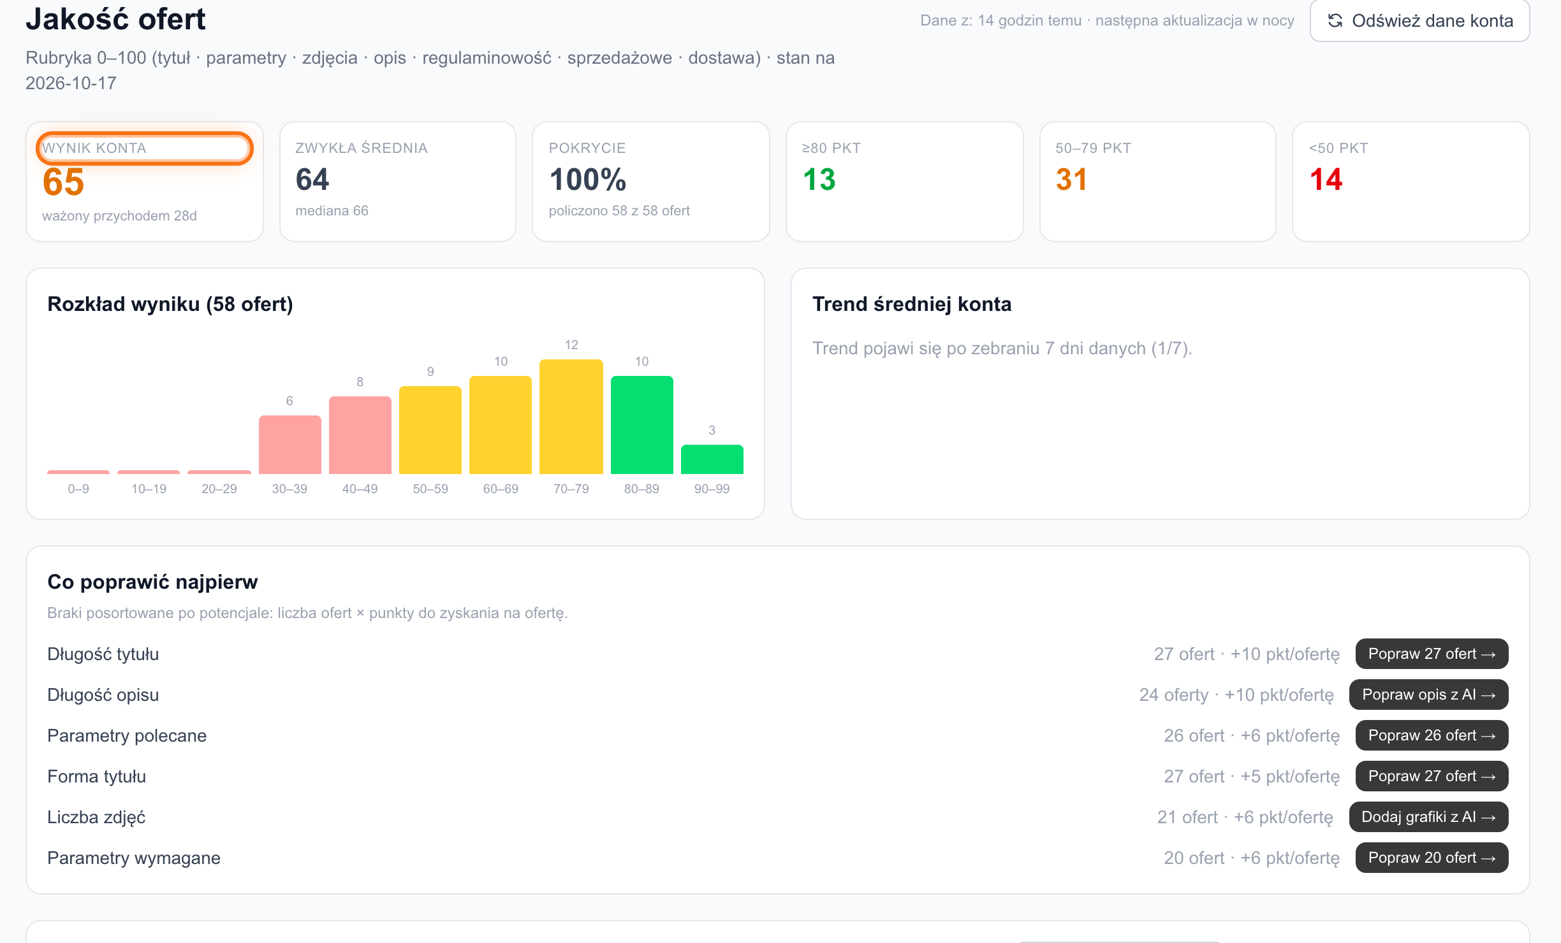Click the 'Liczba zdjęć' row label
1561x943 pixels.
tap(96, 817)
